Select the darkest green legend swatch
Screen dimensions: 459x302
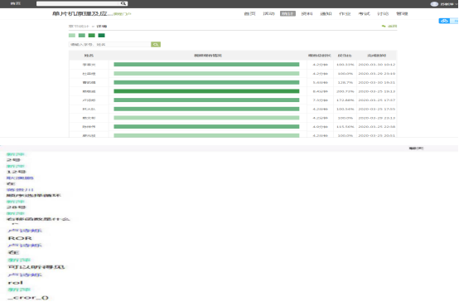click(x=102, y=35)
